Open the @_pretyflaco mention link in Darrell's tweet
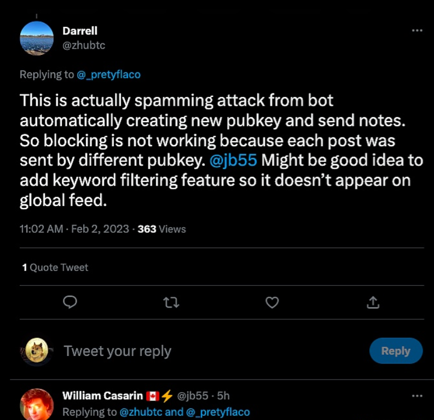This screenshot has height=420, width=434. tap(108, 74)
